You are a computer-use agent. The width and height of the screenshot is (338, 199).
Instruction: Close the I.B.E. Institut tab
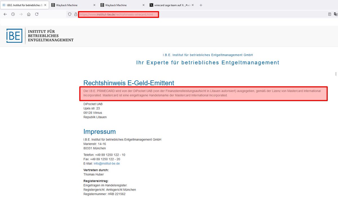45,5
